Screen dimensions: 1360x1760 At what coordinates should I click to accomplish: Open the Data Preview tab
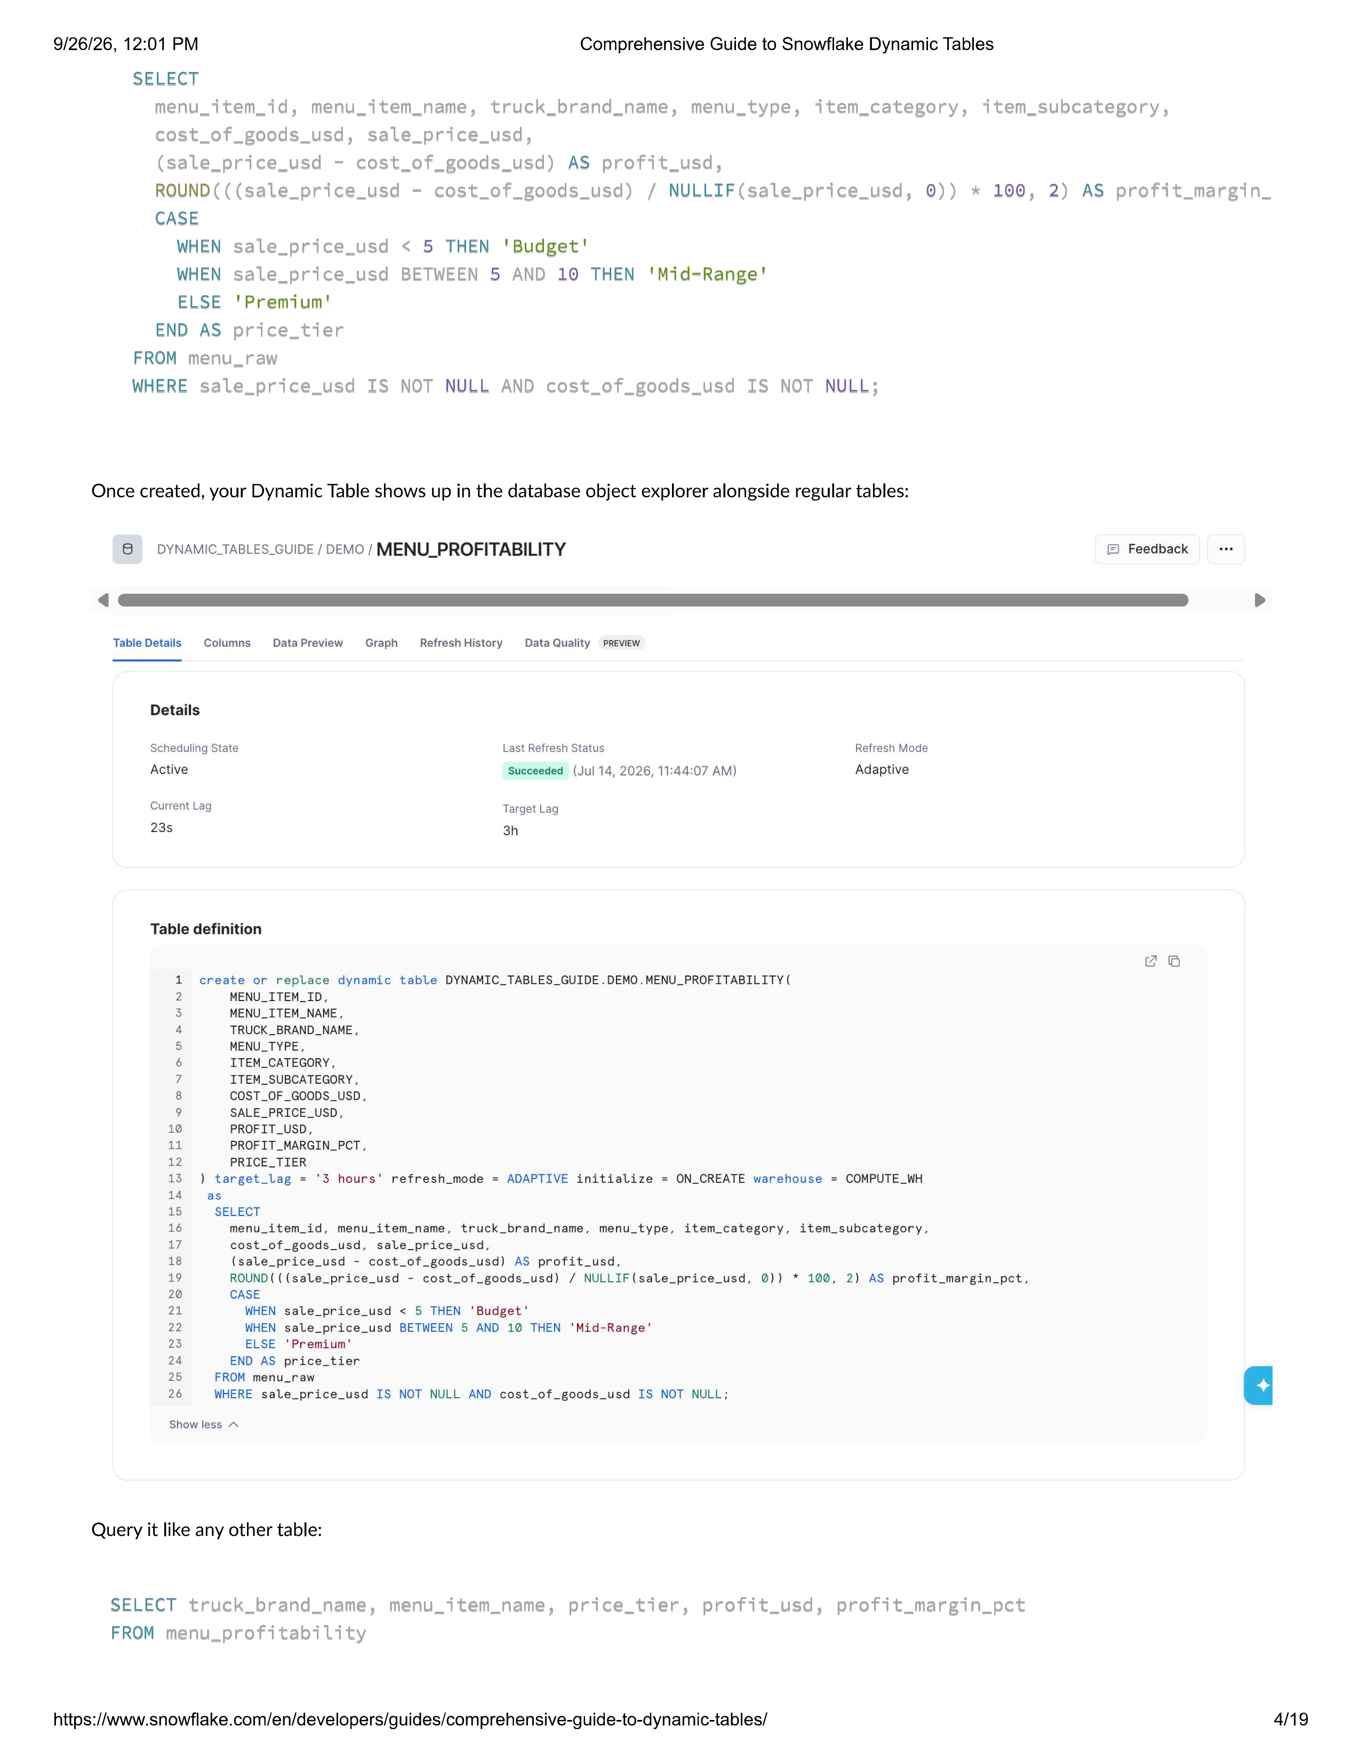308,643
